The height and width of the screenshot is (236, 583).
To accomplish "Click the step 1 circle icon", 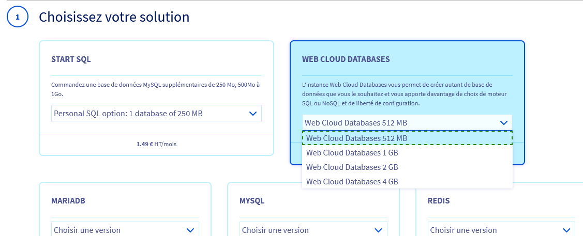I will tap(17, 17).
